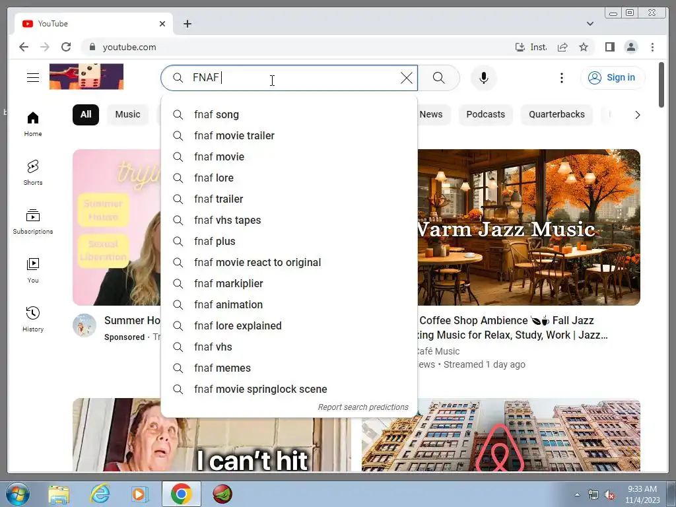Viewport: 676px width, 507px height.
Task: Open Warm Jazz Music video thumbnail
Action: pos(529,227)
